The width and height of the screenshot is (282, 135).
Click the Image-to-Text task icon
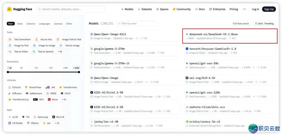coord(10,45)
